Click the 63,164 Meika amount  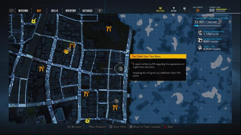click(160, 11)
